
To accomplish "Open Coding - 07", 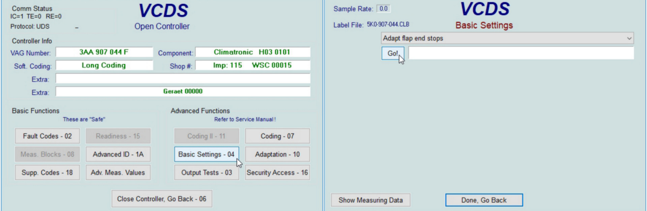I will coord(277,136).
